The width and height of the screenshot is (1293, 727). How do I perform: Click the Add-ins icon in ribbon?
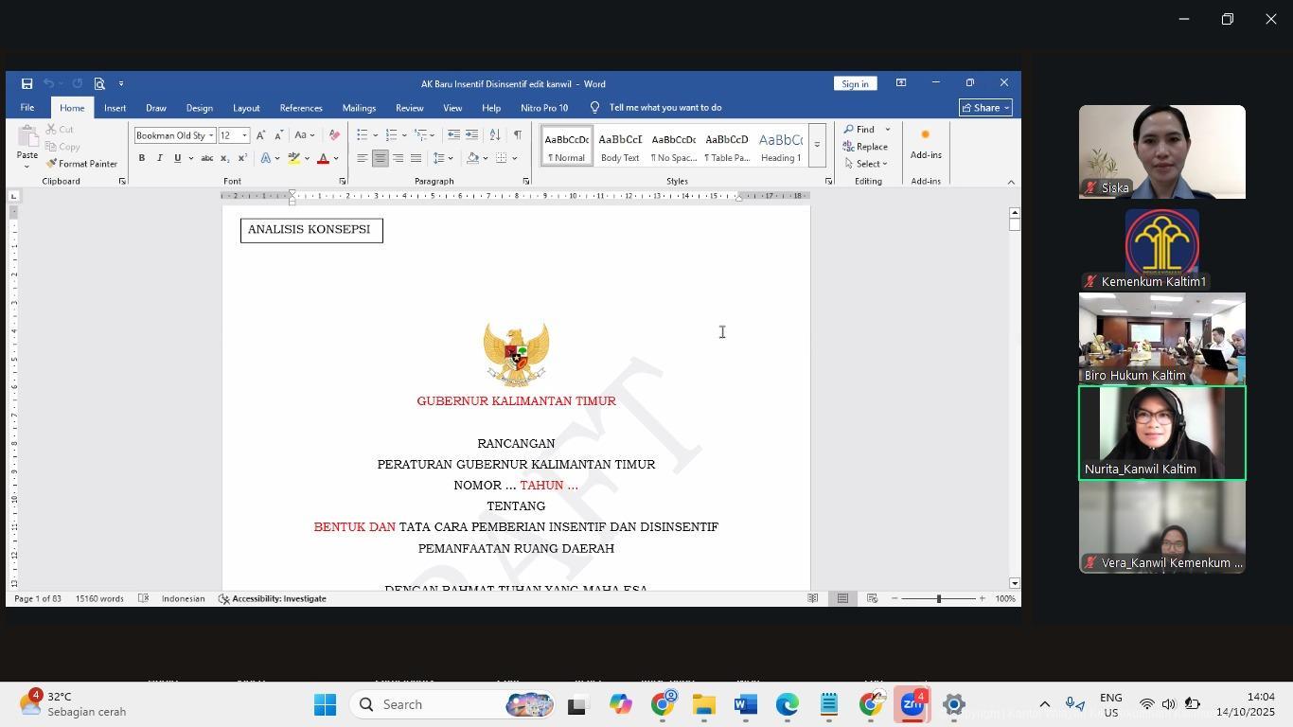point(925,144)
